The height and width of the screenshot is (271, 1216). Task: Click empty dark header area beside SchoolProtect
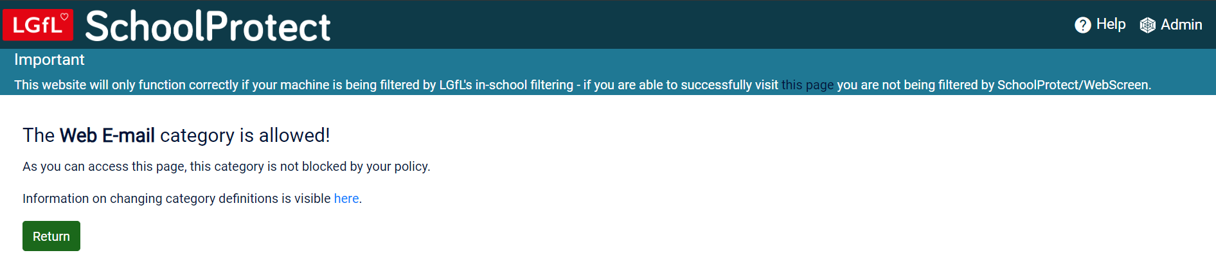pos(643,24)
